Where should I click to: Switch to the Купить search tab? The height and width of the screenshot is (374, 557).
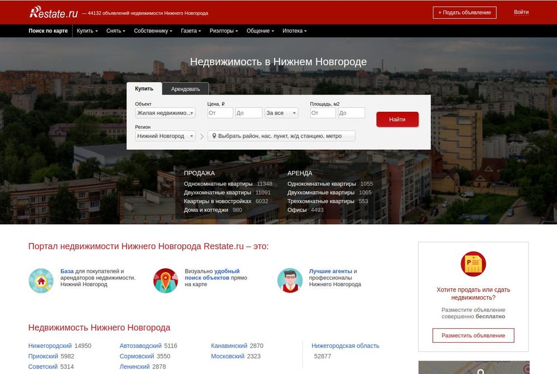pyautogui.click(x=144, y=88)
